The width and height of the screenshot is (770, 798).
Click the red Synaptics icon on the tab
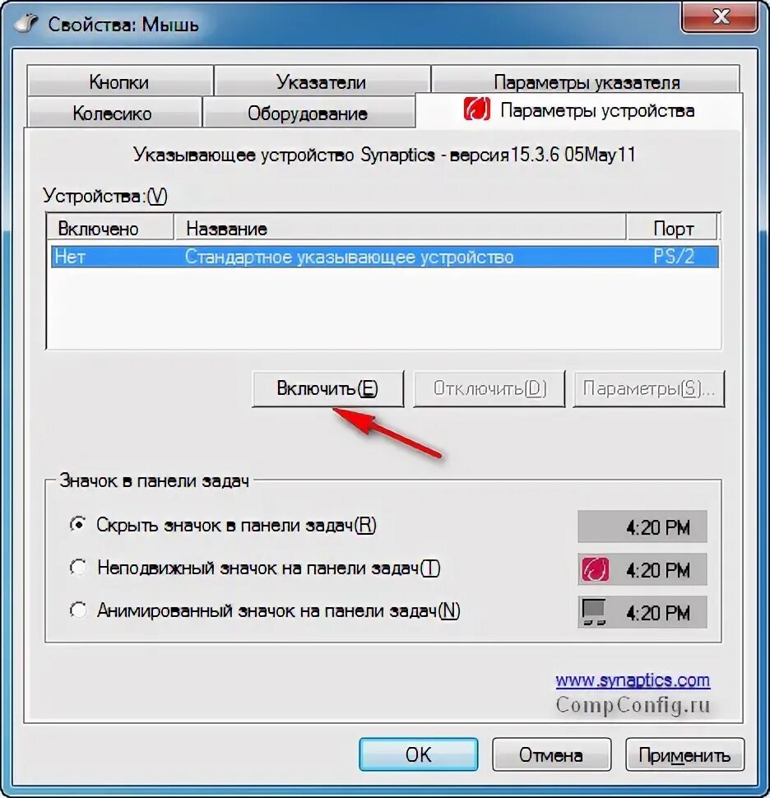coord(477,109)
